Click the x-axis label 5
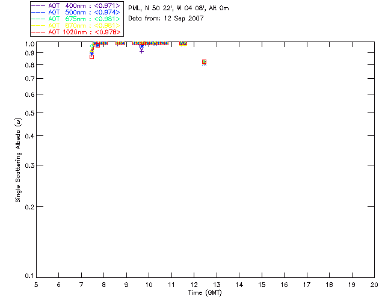Screen dimensions: 385x308 tap(36, 285)
